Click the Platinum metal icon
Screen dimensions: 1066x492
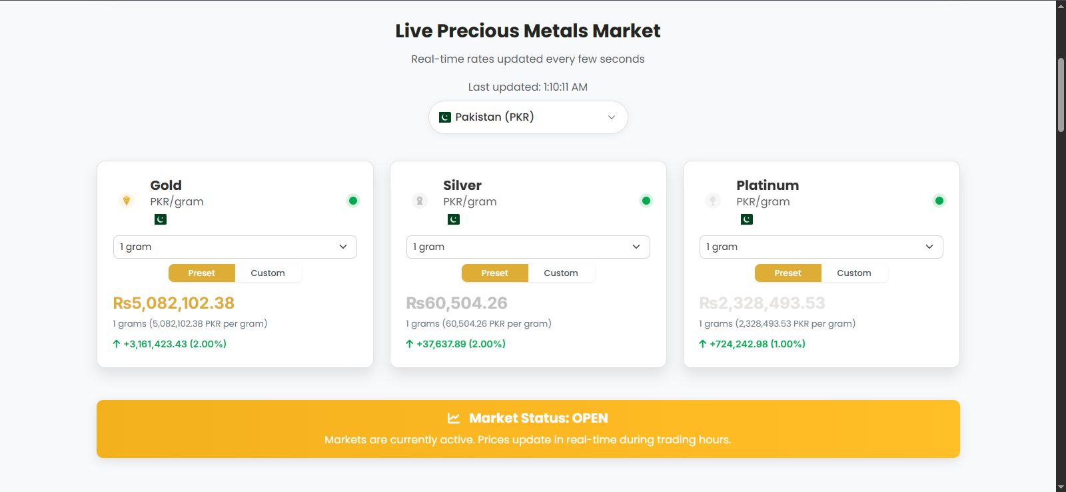[x=713, y=201]
